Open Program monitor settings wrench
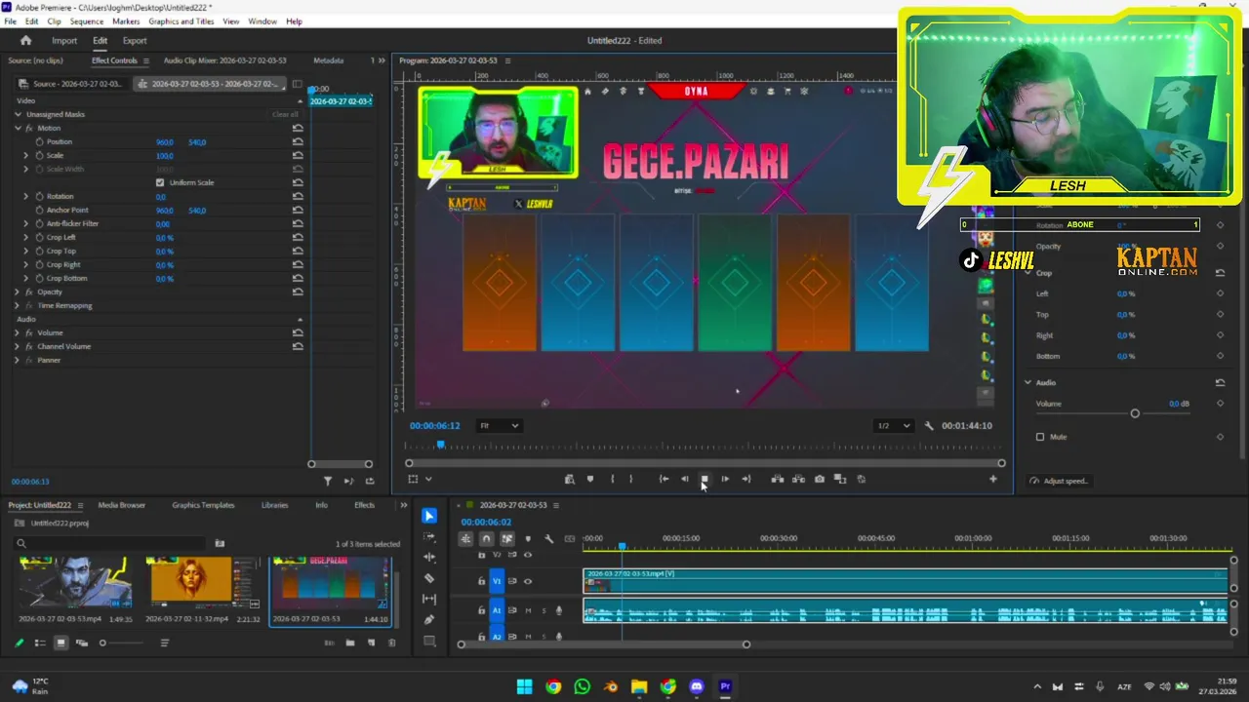 click(x=929, y=426)
